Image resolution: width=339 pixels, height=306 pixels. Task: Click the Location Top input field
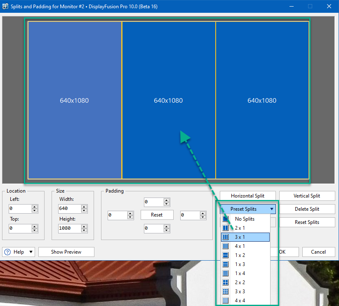click(x=20, y=228)
